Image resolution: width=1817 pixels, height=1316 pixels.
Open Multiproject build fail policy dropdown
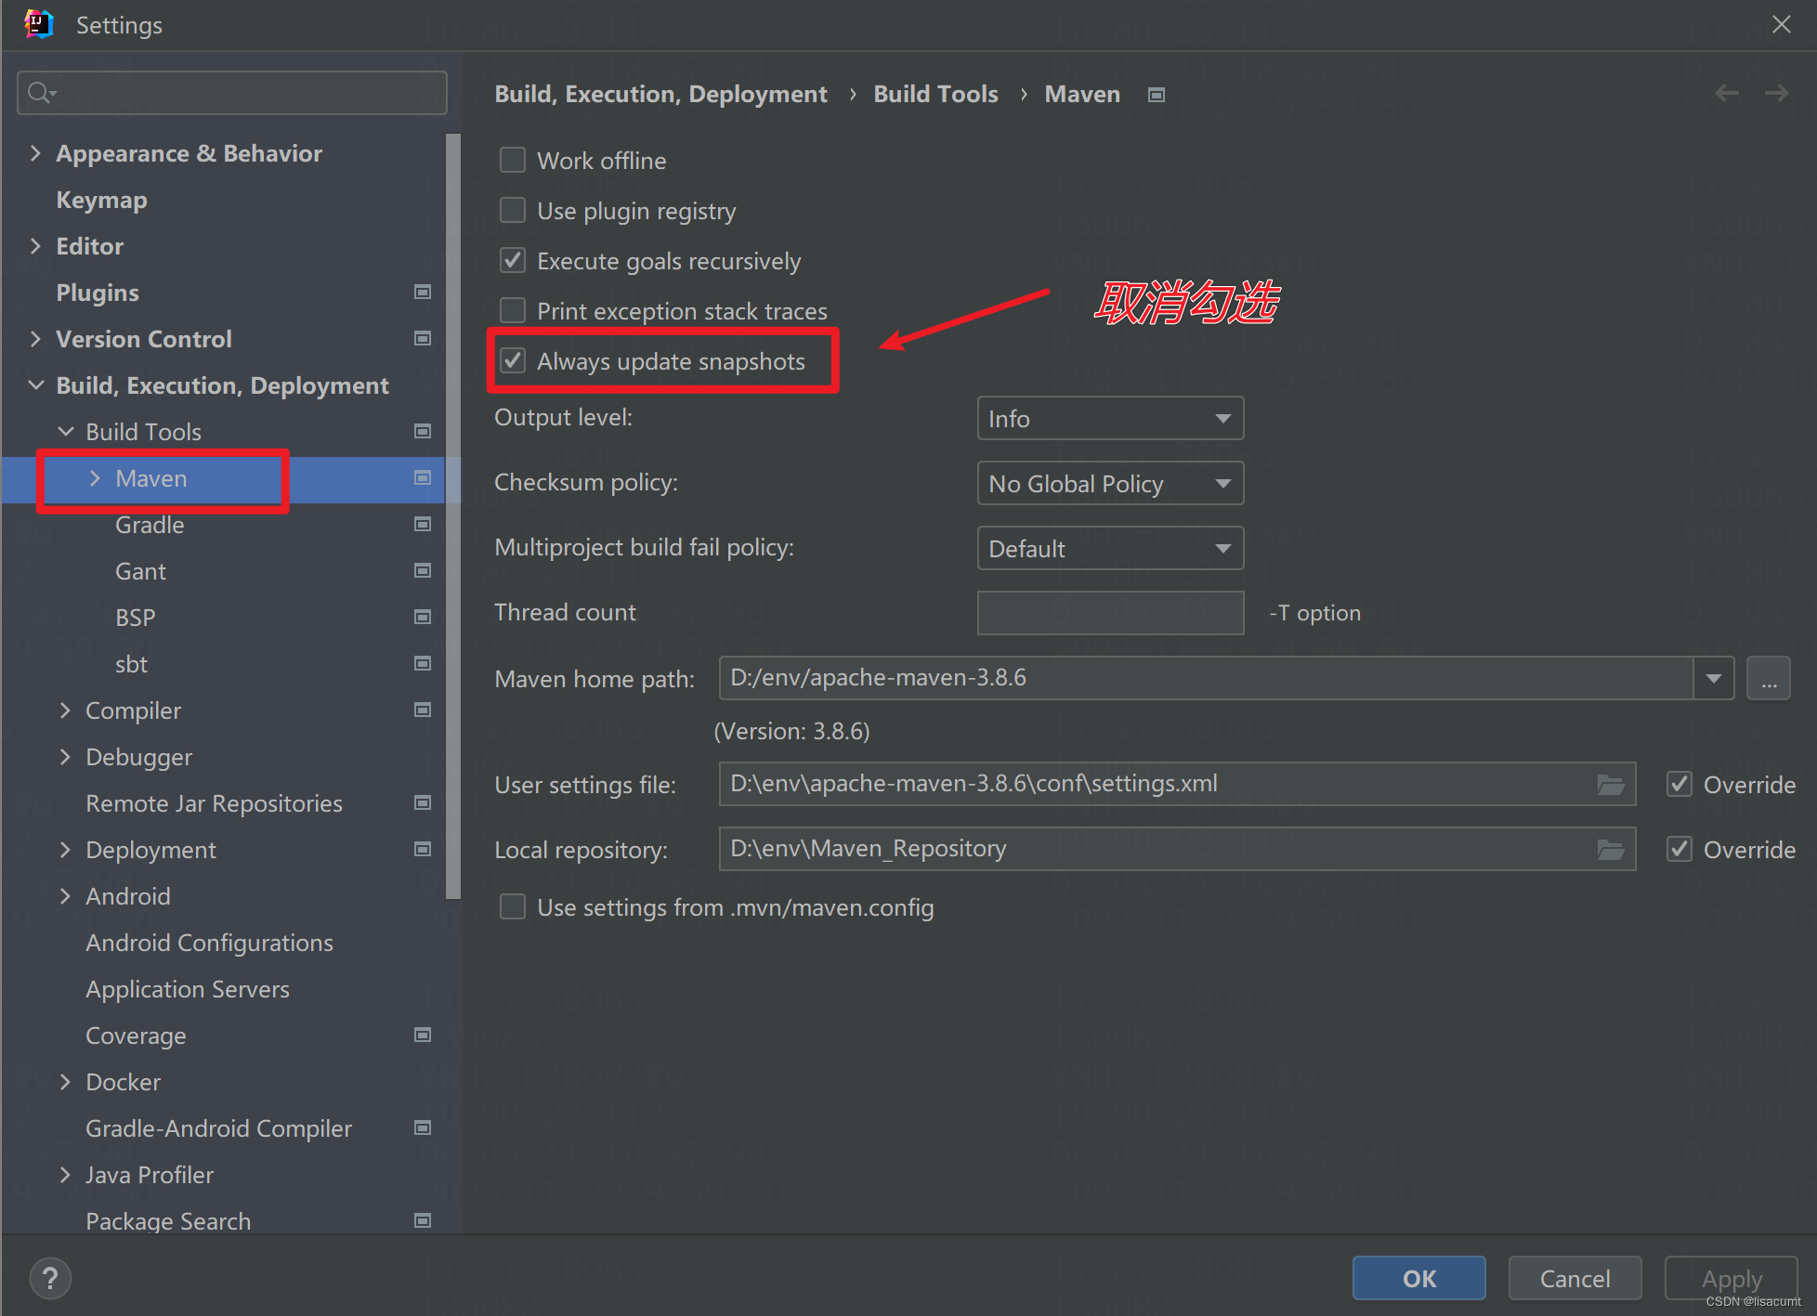point(1110,549)
